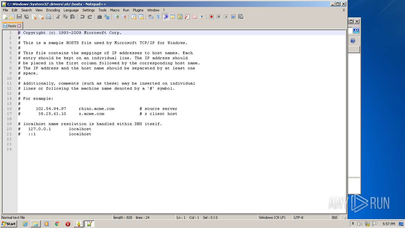Toggle the Indent Guide toolbar button
The width and height of the screenshot is (405, 228).
pos(165,17)
